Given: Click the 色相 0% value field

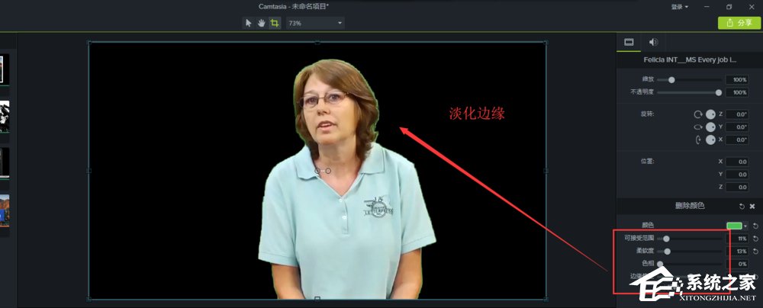Looking at the screenshot, I should click(x=737, y=264).
